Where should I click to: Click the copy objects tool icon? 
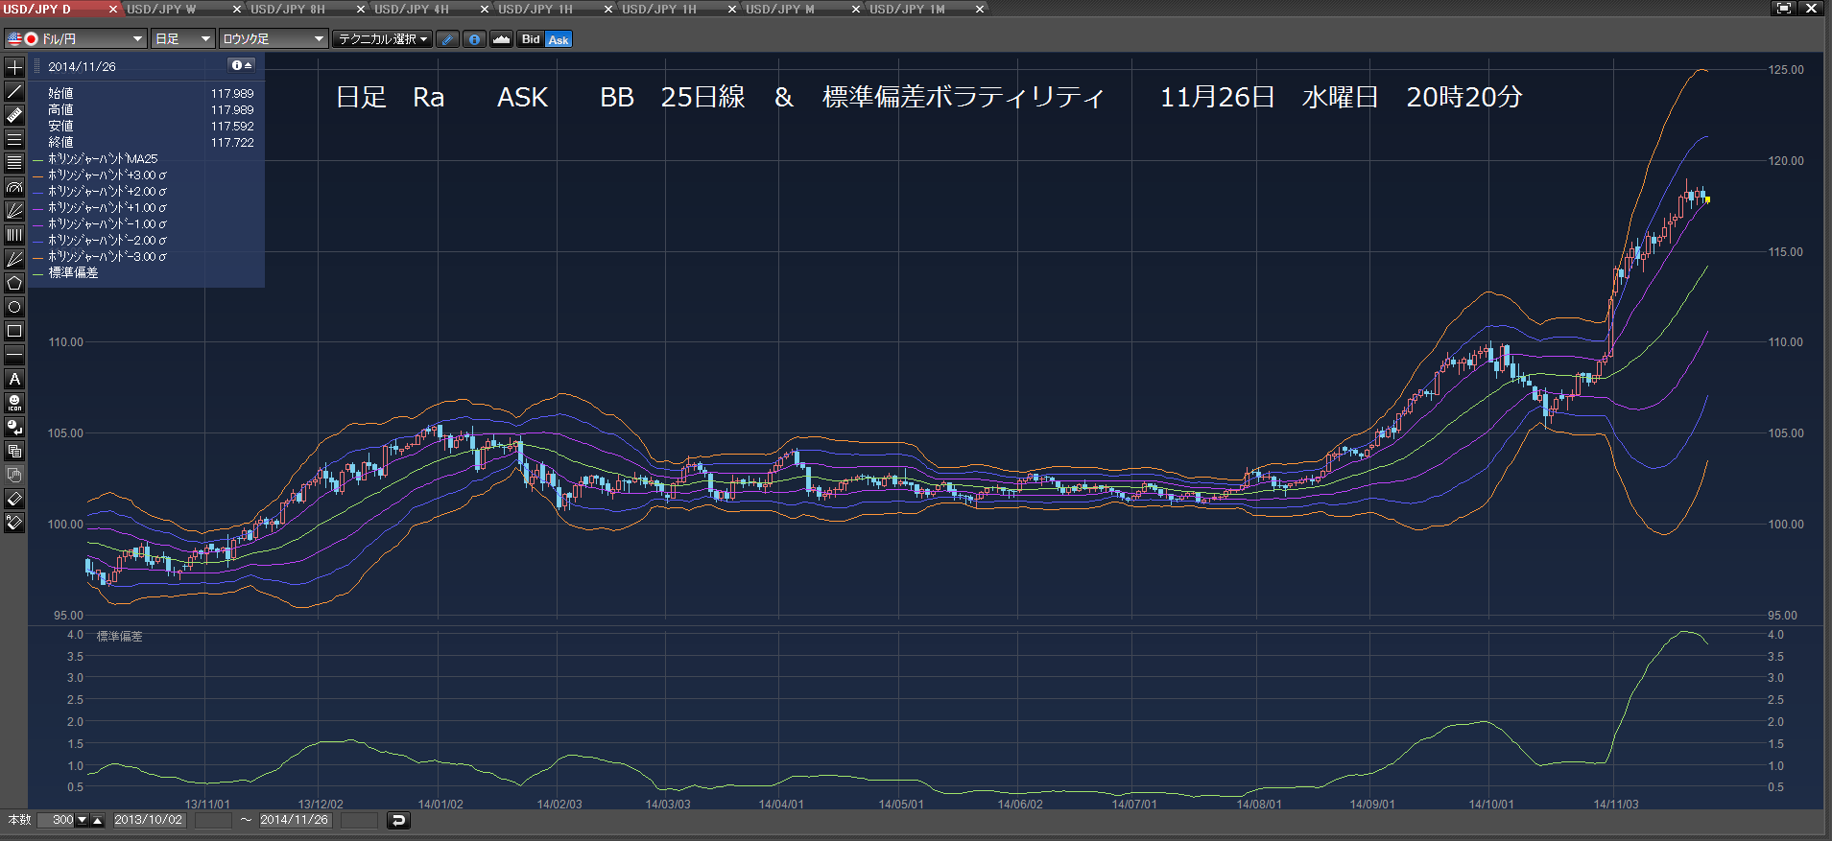coord(14,451)
